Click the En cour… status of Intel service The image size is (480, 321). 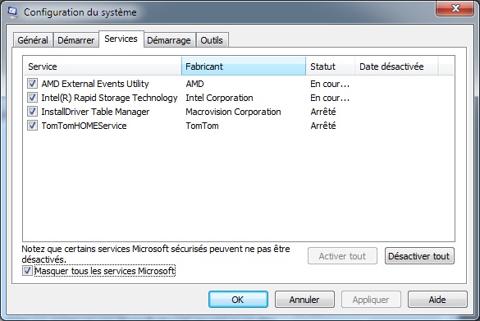(x=330, y=98)
